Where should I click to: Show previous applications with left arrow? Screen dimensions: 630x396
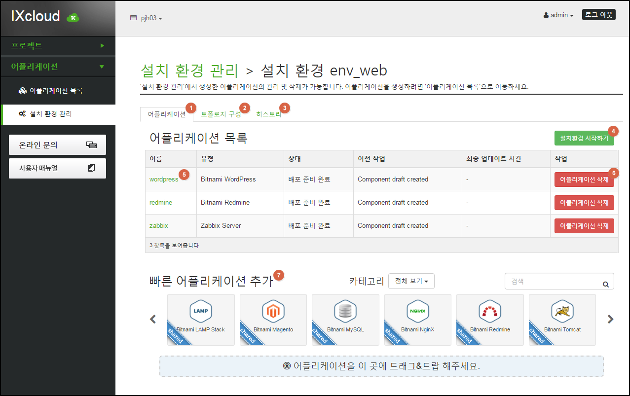pyautogui.click(x=153, y=319)
